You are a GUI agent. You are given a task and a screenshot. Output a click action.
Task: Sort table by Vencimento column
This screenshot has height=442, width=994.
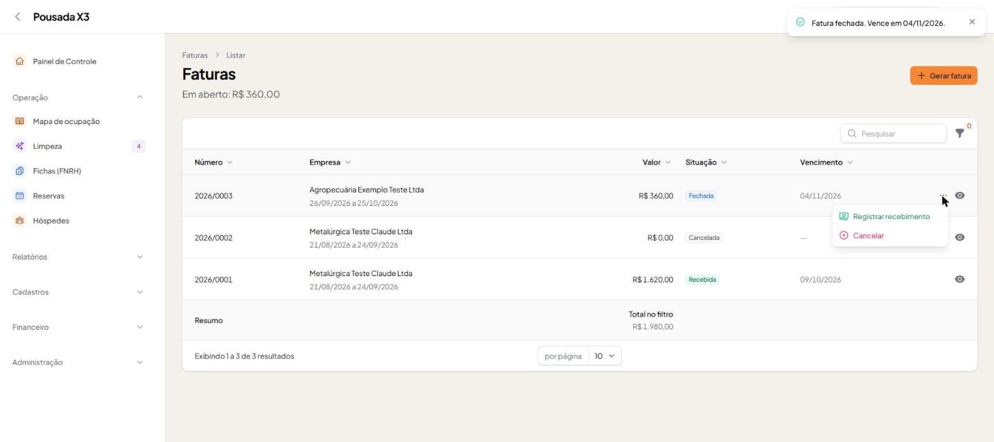tap(826, 162)
